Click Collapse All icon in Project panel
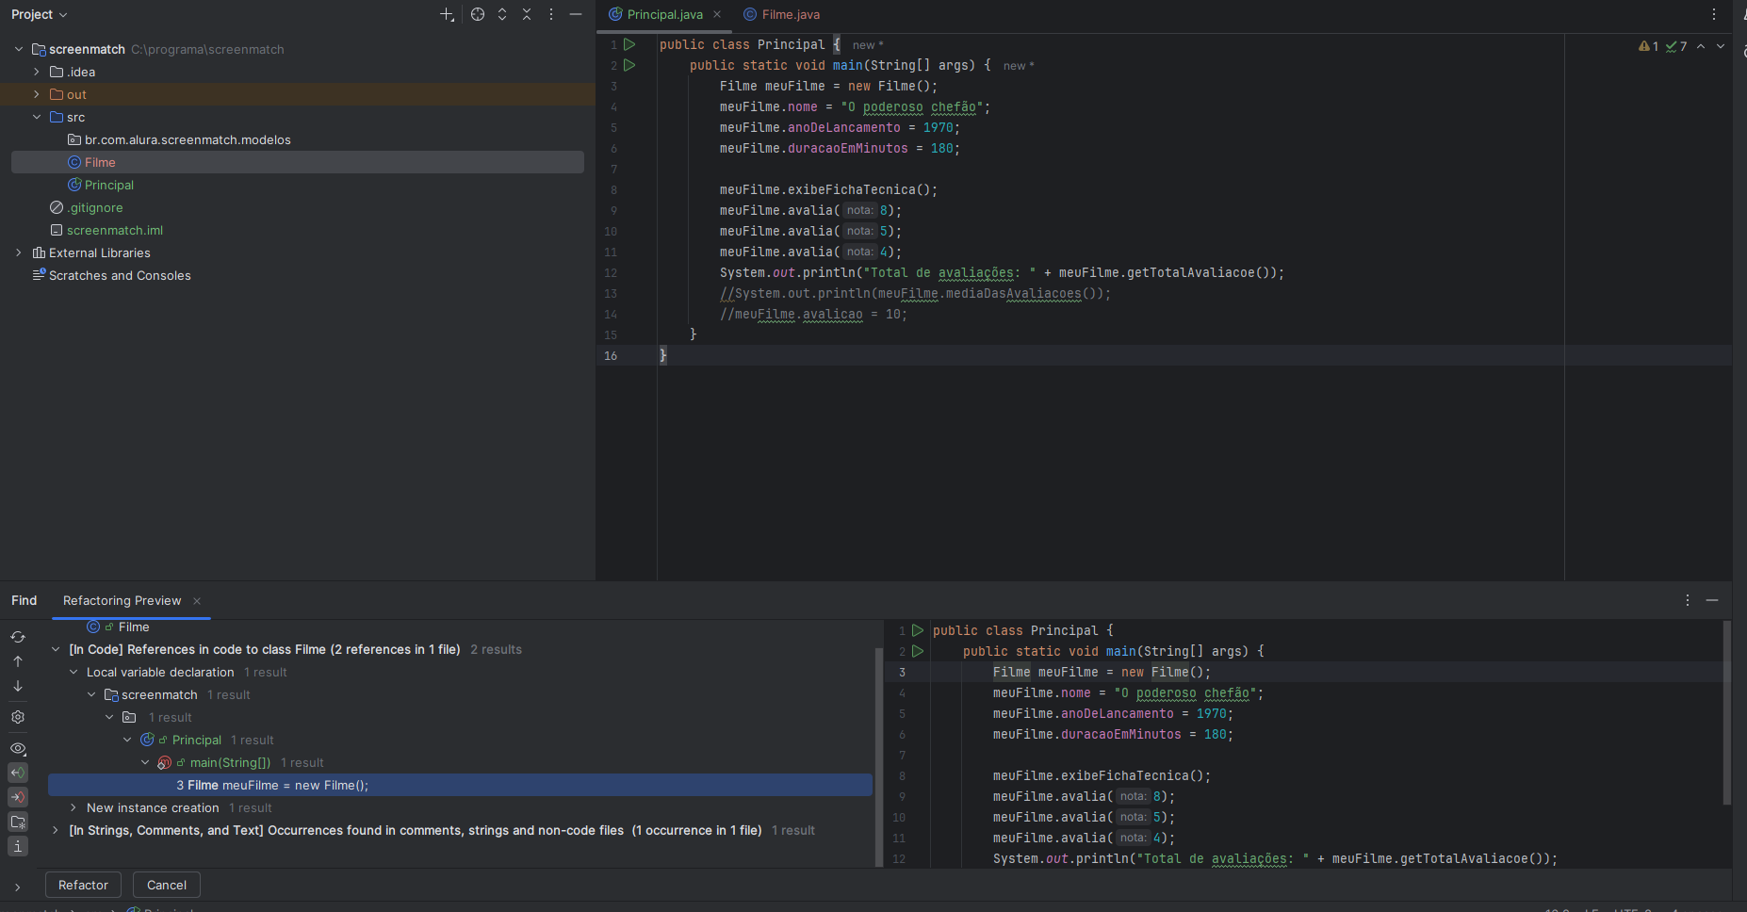The height and width of the screenshot is (912, 1747). 527,14
